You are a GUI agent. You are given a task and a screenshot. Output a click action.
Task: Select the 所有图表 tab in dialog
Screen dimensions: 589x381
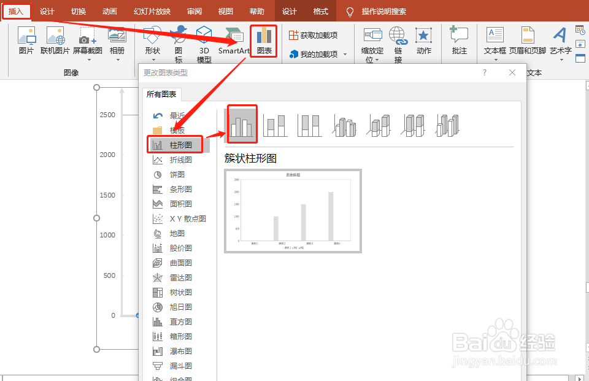point(161,93)
